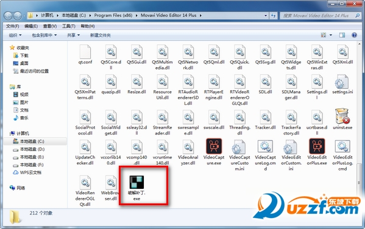Select the VideoEditorPlus.exe application icon

tap(317, 146)
